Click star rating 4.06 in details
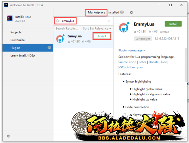 (153, 32)
